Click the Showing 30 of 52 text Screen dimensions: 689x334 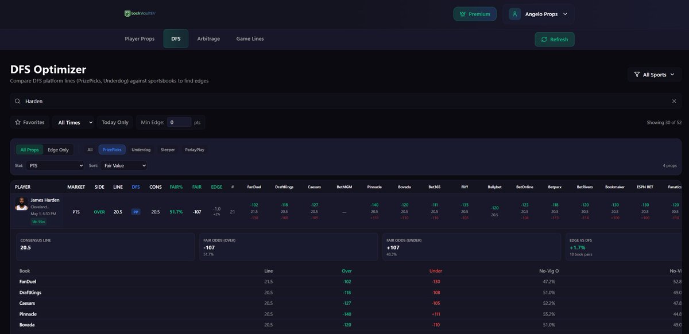pos(664,122)
